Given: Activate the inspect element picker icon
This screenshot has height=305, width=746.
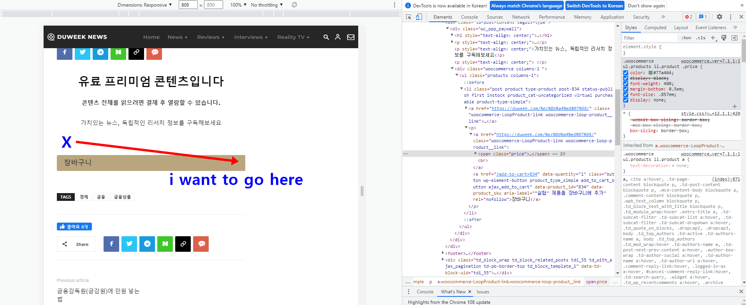Looking at the screenshot, I should pos(408,17).
